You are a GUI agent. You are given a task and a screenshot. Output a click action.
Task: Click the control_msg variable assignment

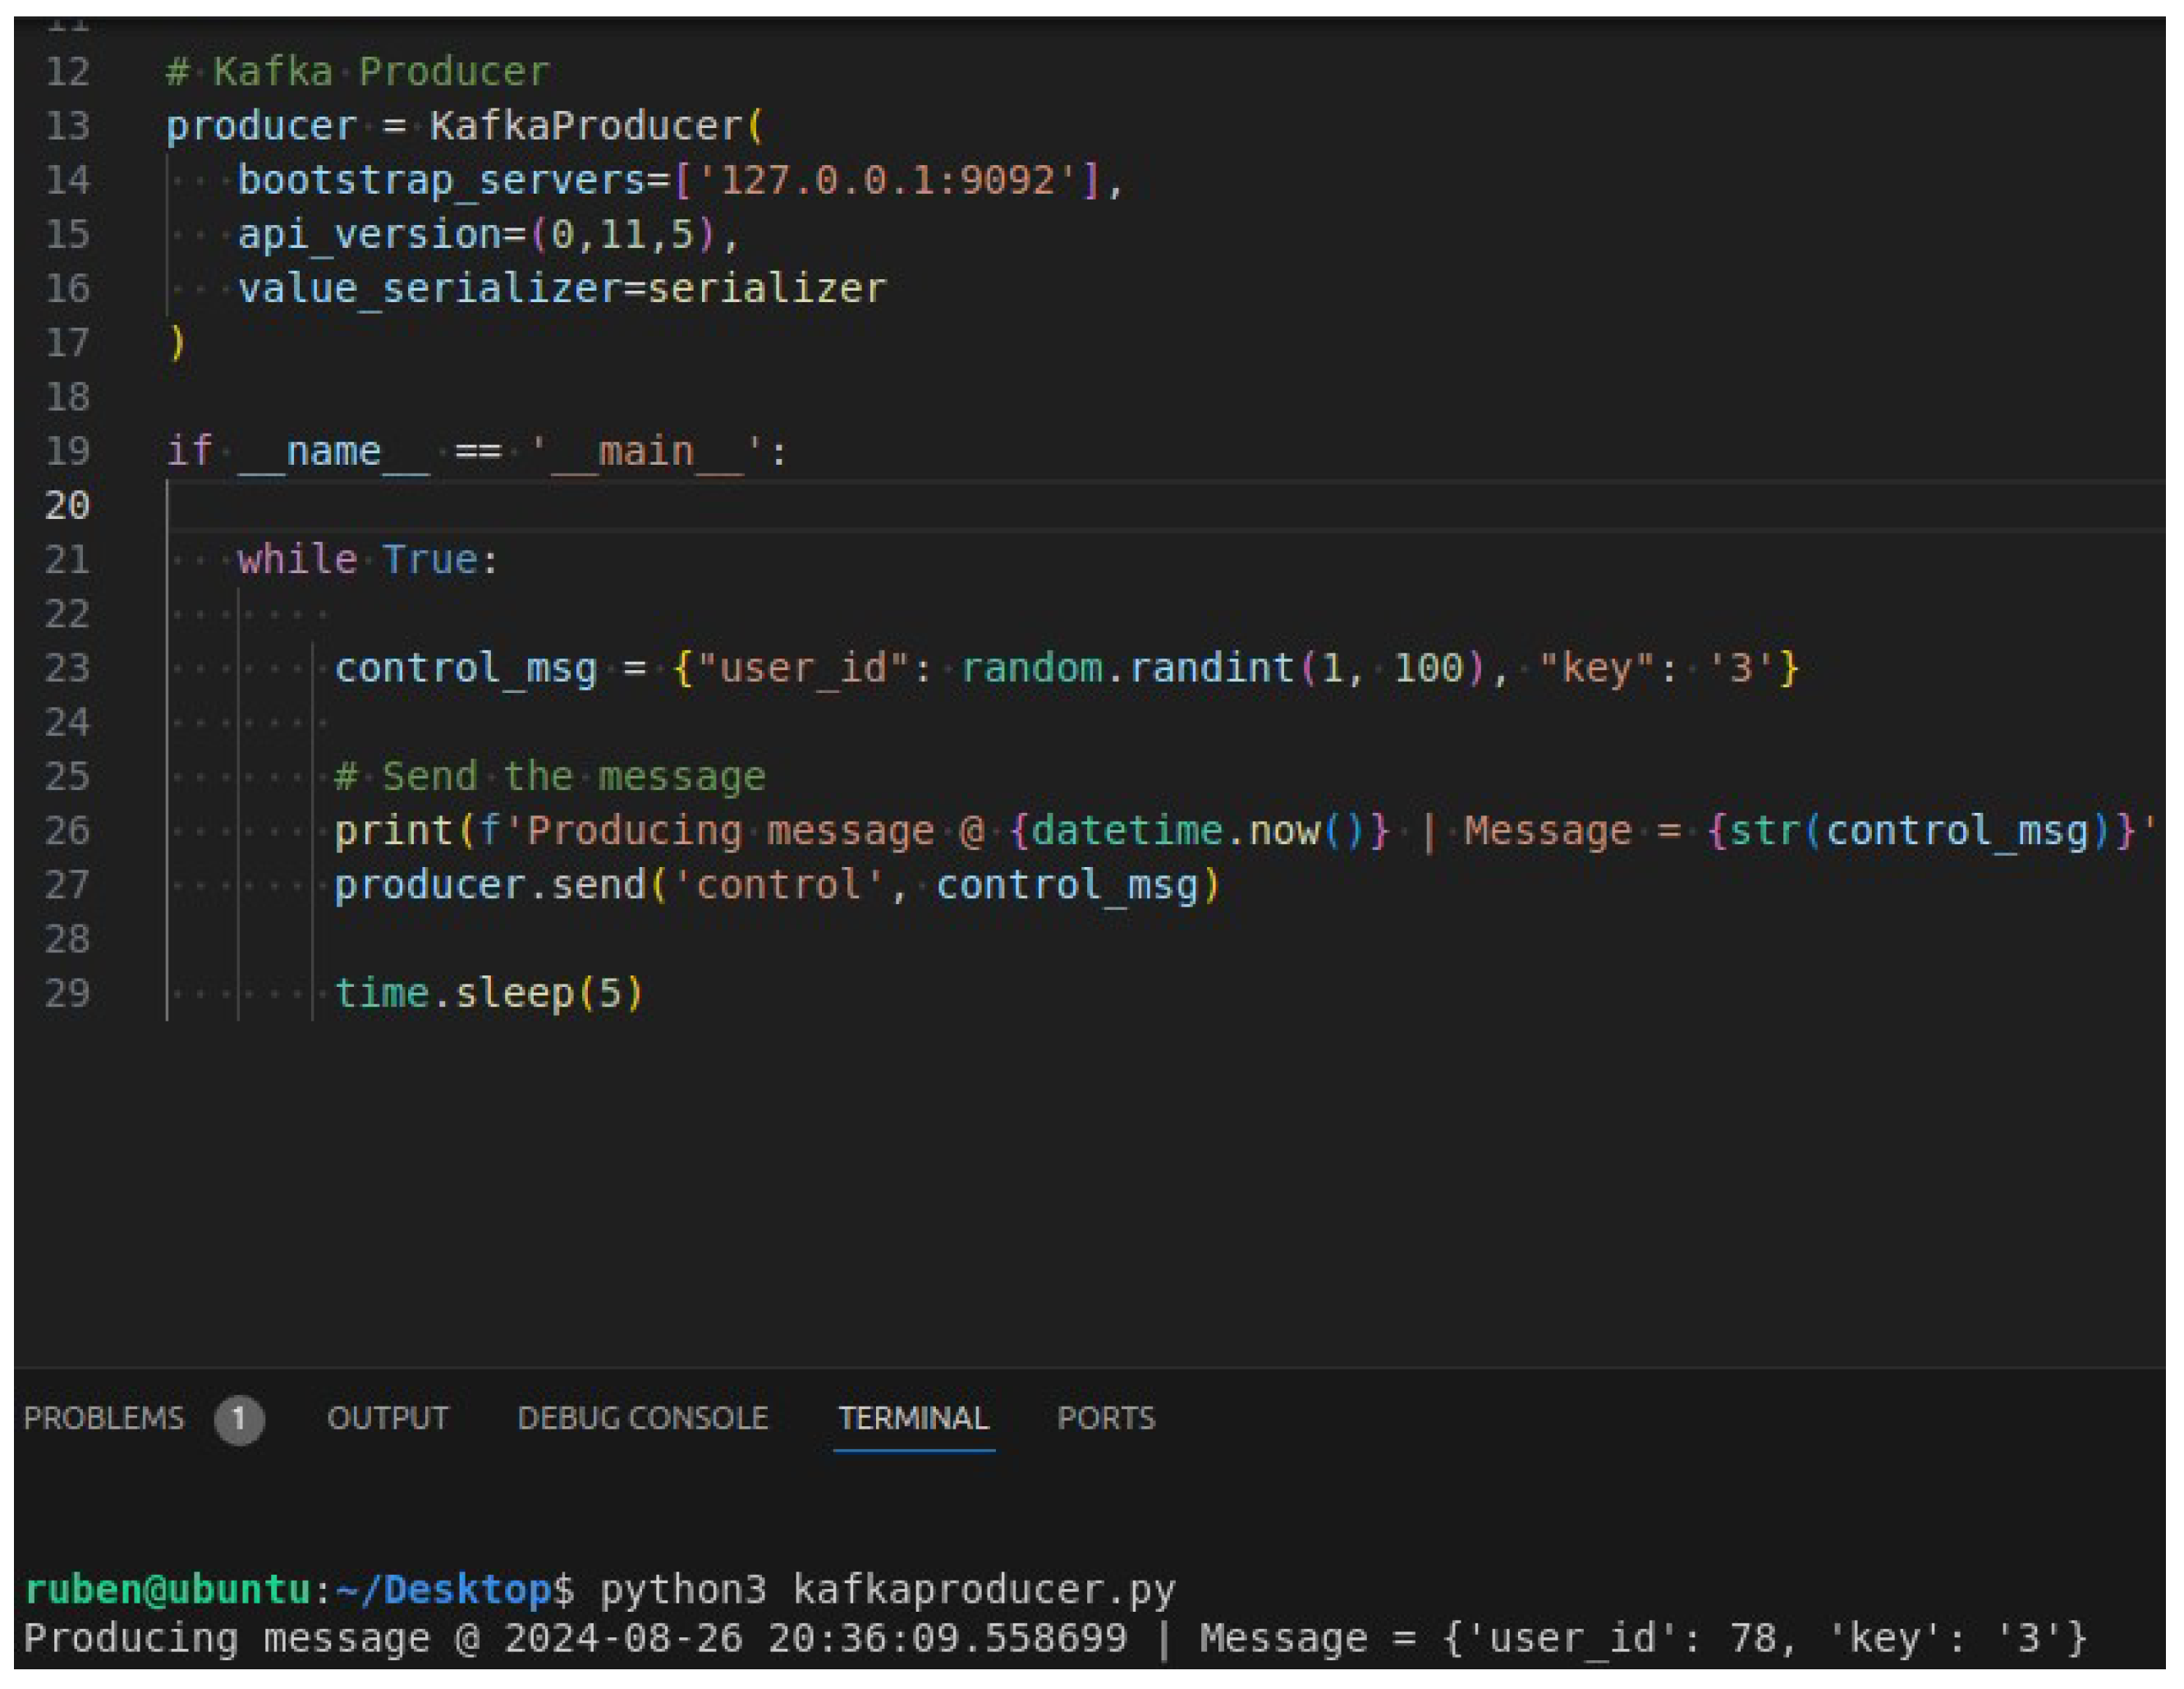(x=466, y=667)
